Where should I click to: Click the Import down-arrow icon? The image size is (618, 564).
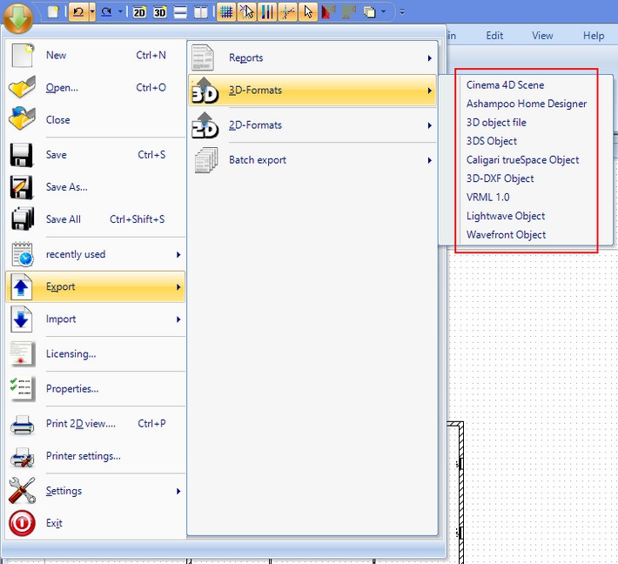point(21,319)
